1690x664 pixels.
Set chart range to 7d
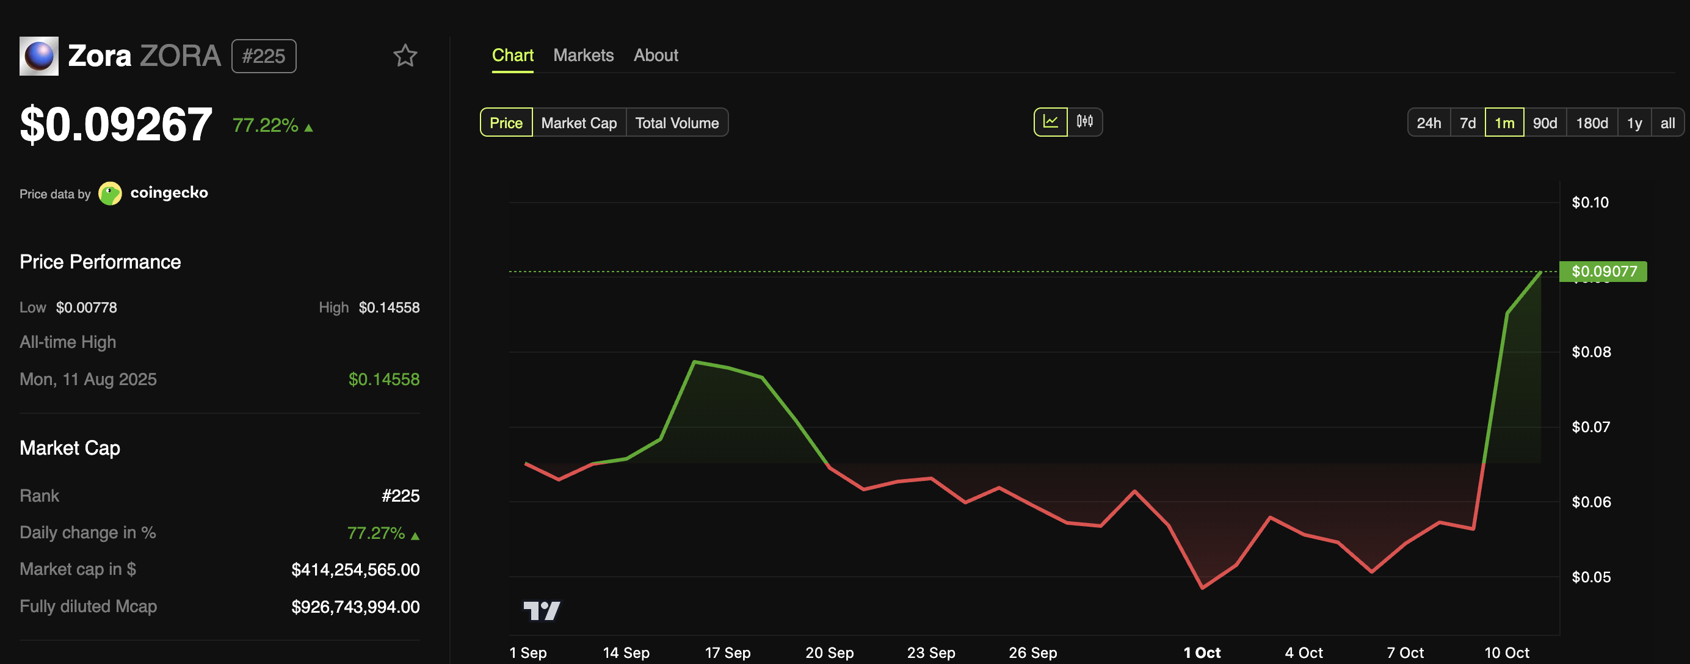click(x=1468, y=123)
